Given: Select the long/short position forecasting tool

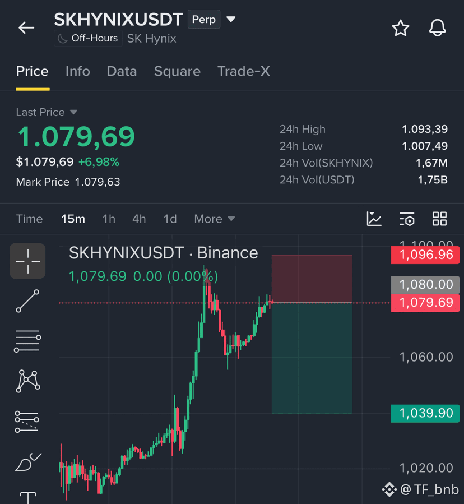Looking at the screenshot, I should 27,422.
